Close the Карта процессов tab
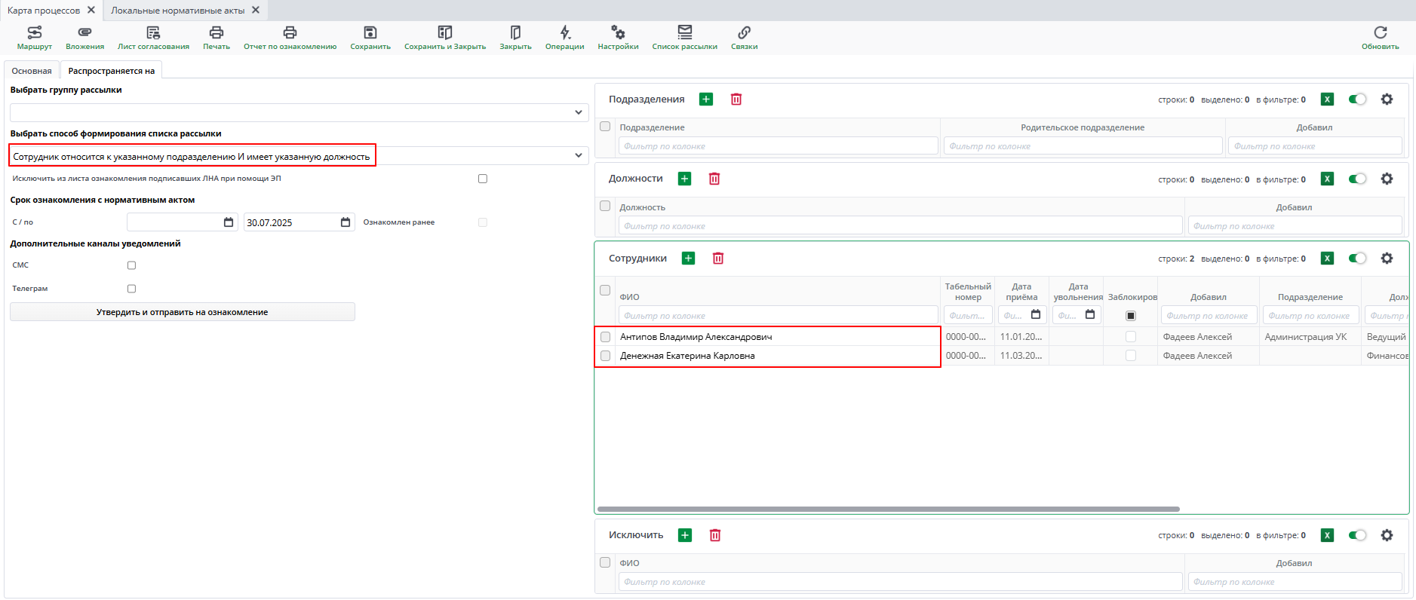The image size is (1416, 600). click(x=91, y=10)
